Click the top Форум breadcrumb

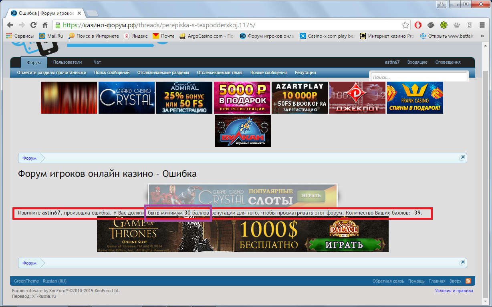[x=30, y=158]
